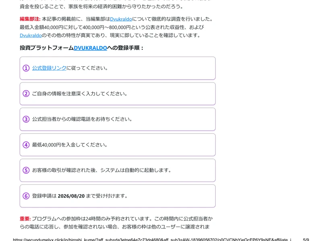This screenshot has height=241, width=322.
Task: Follow the 公式登録リンク link in step 1
Action: pyautogui.click(x=49, y=68)
